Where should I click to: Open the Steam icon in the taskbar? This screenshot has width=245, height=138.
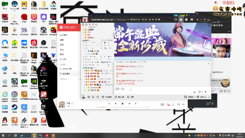(22, 136)
